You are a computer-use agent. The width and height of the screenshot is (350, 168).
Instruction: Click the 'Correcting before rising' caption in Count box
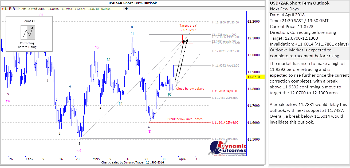click(27, 45)
